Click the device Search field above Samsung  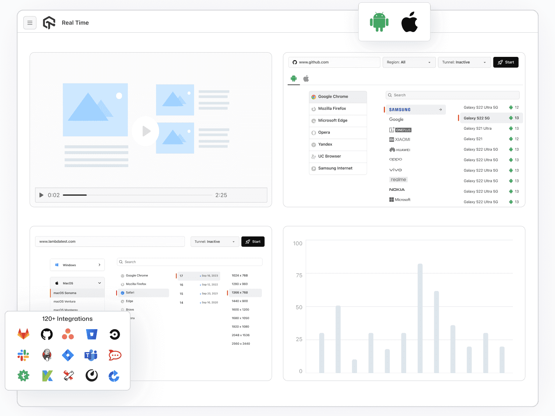point(452,95)
